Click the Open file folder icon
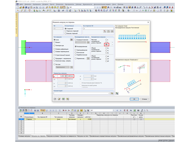 [20, 7]
